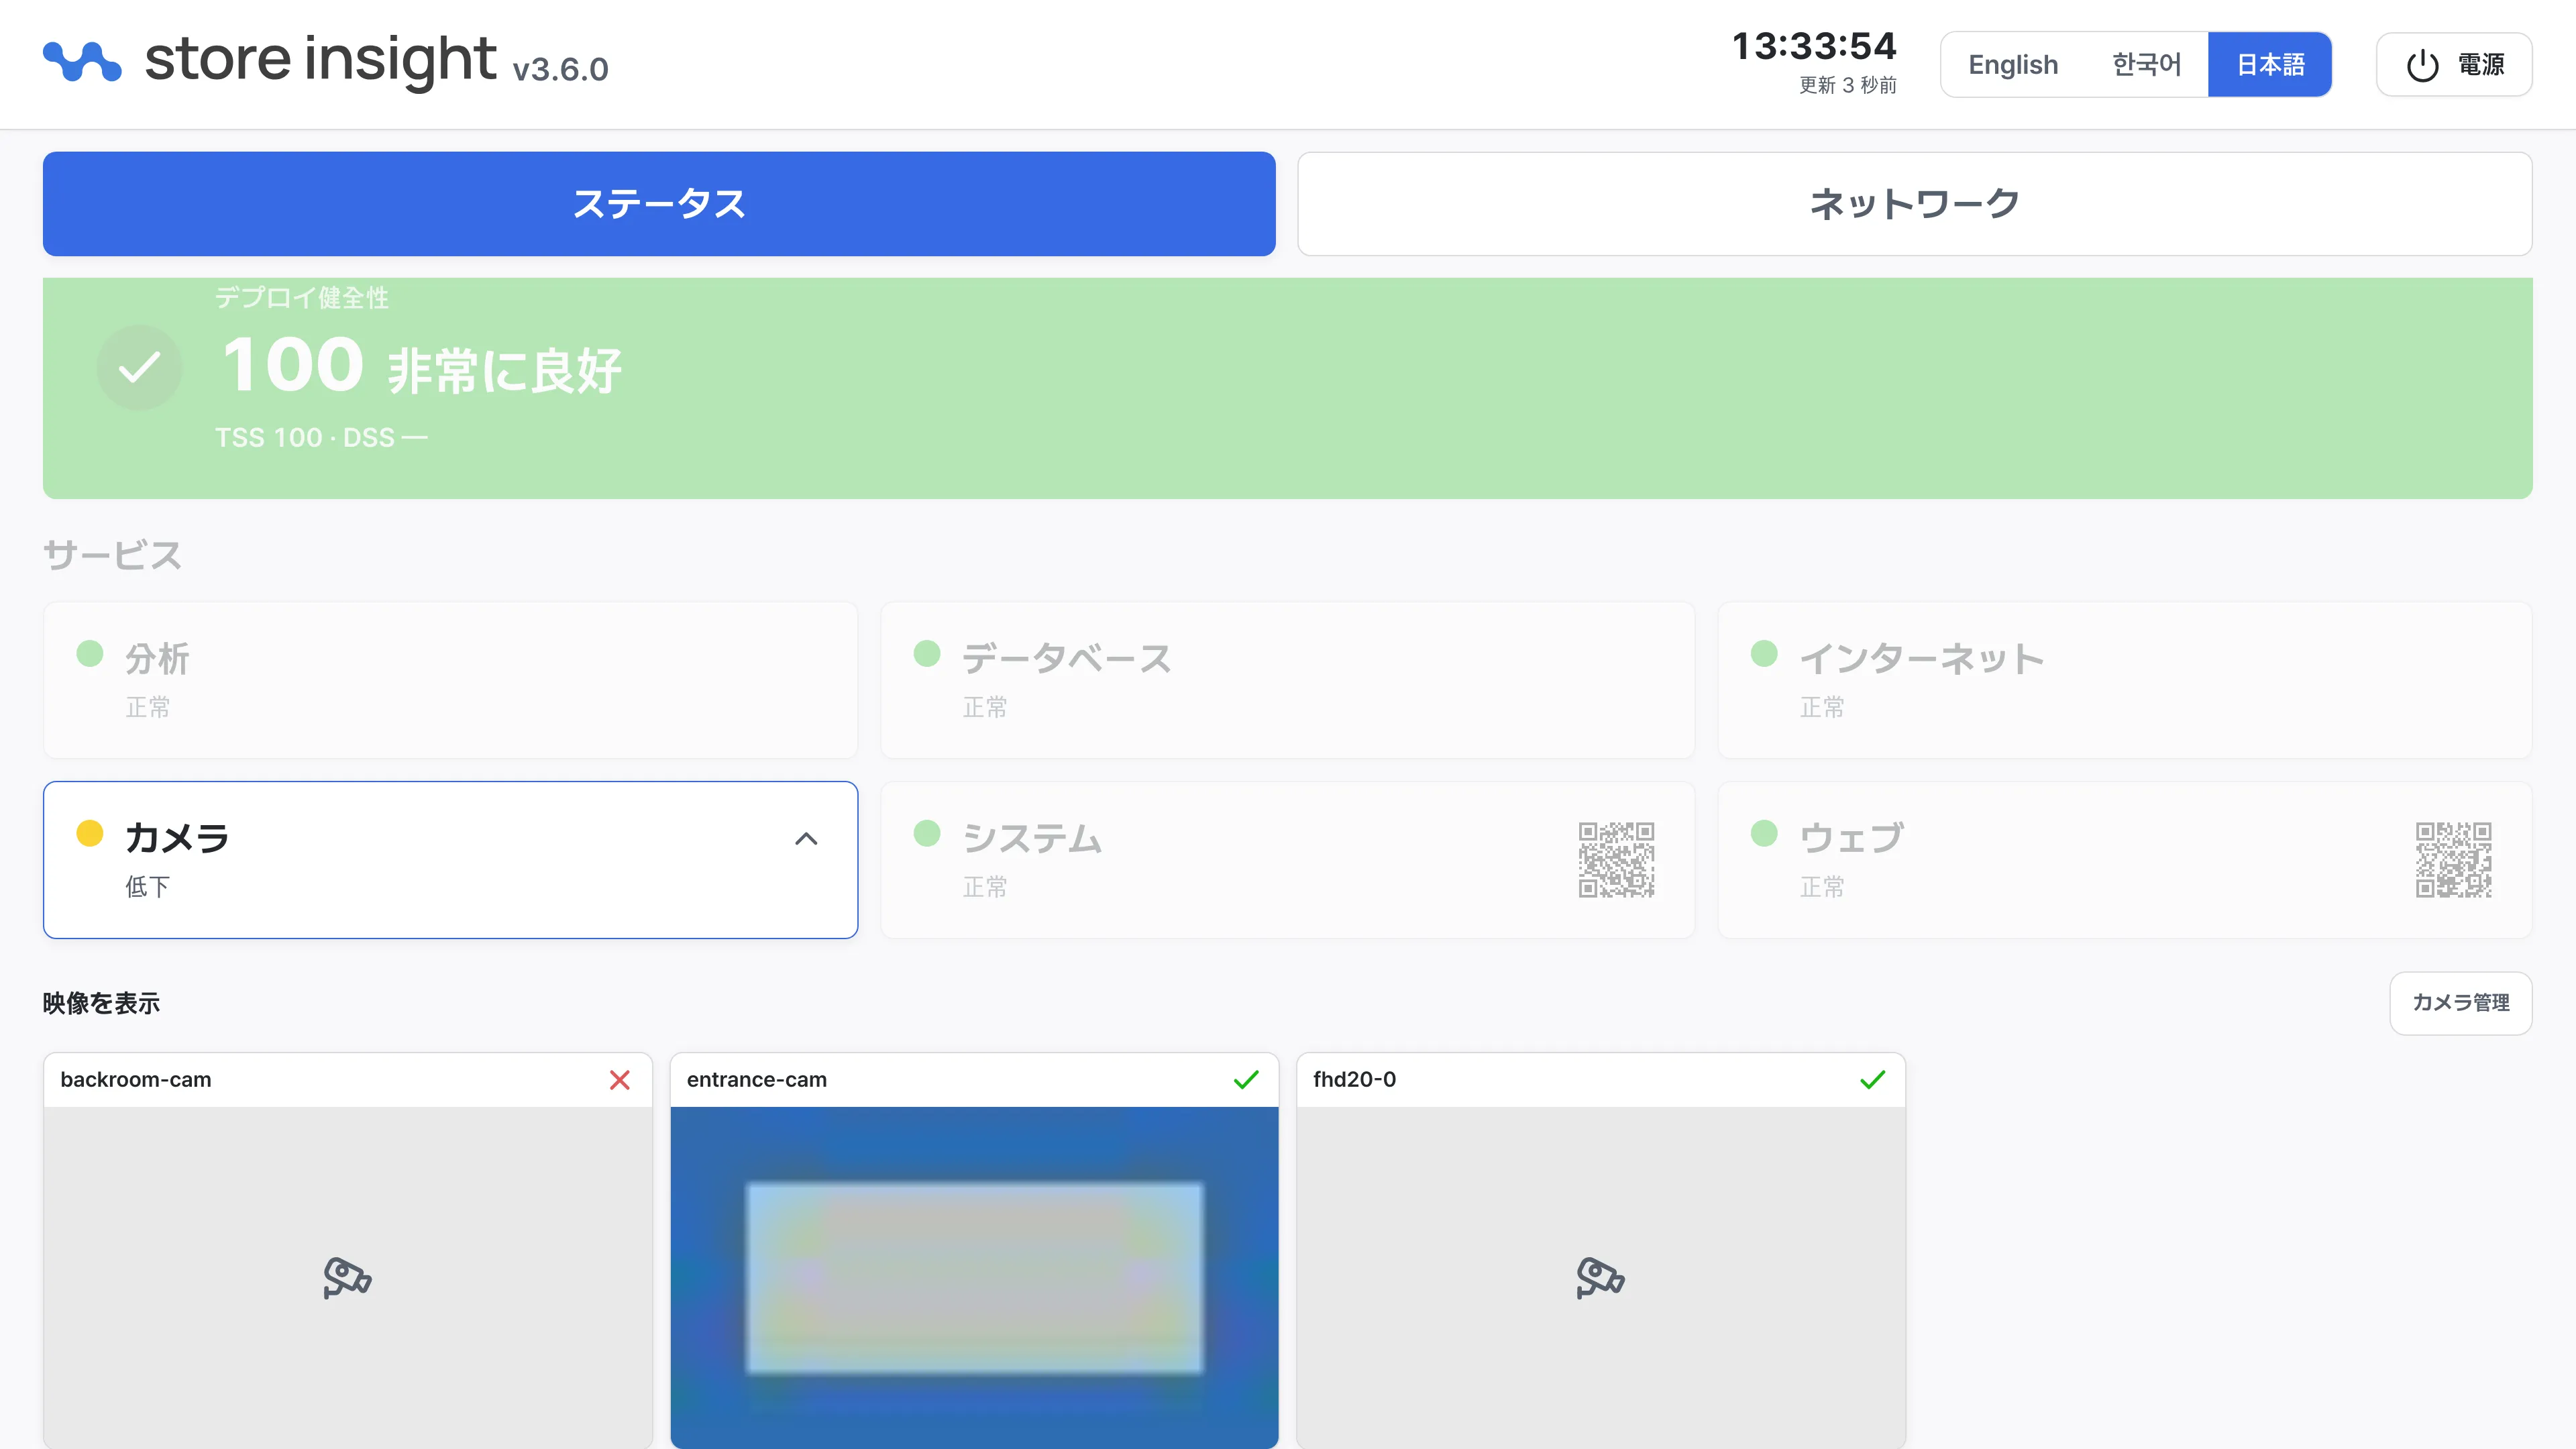Click the red X on backroom-cam
The width and height of the screenshot is (2576, 1449).
pos(620,1080)
